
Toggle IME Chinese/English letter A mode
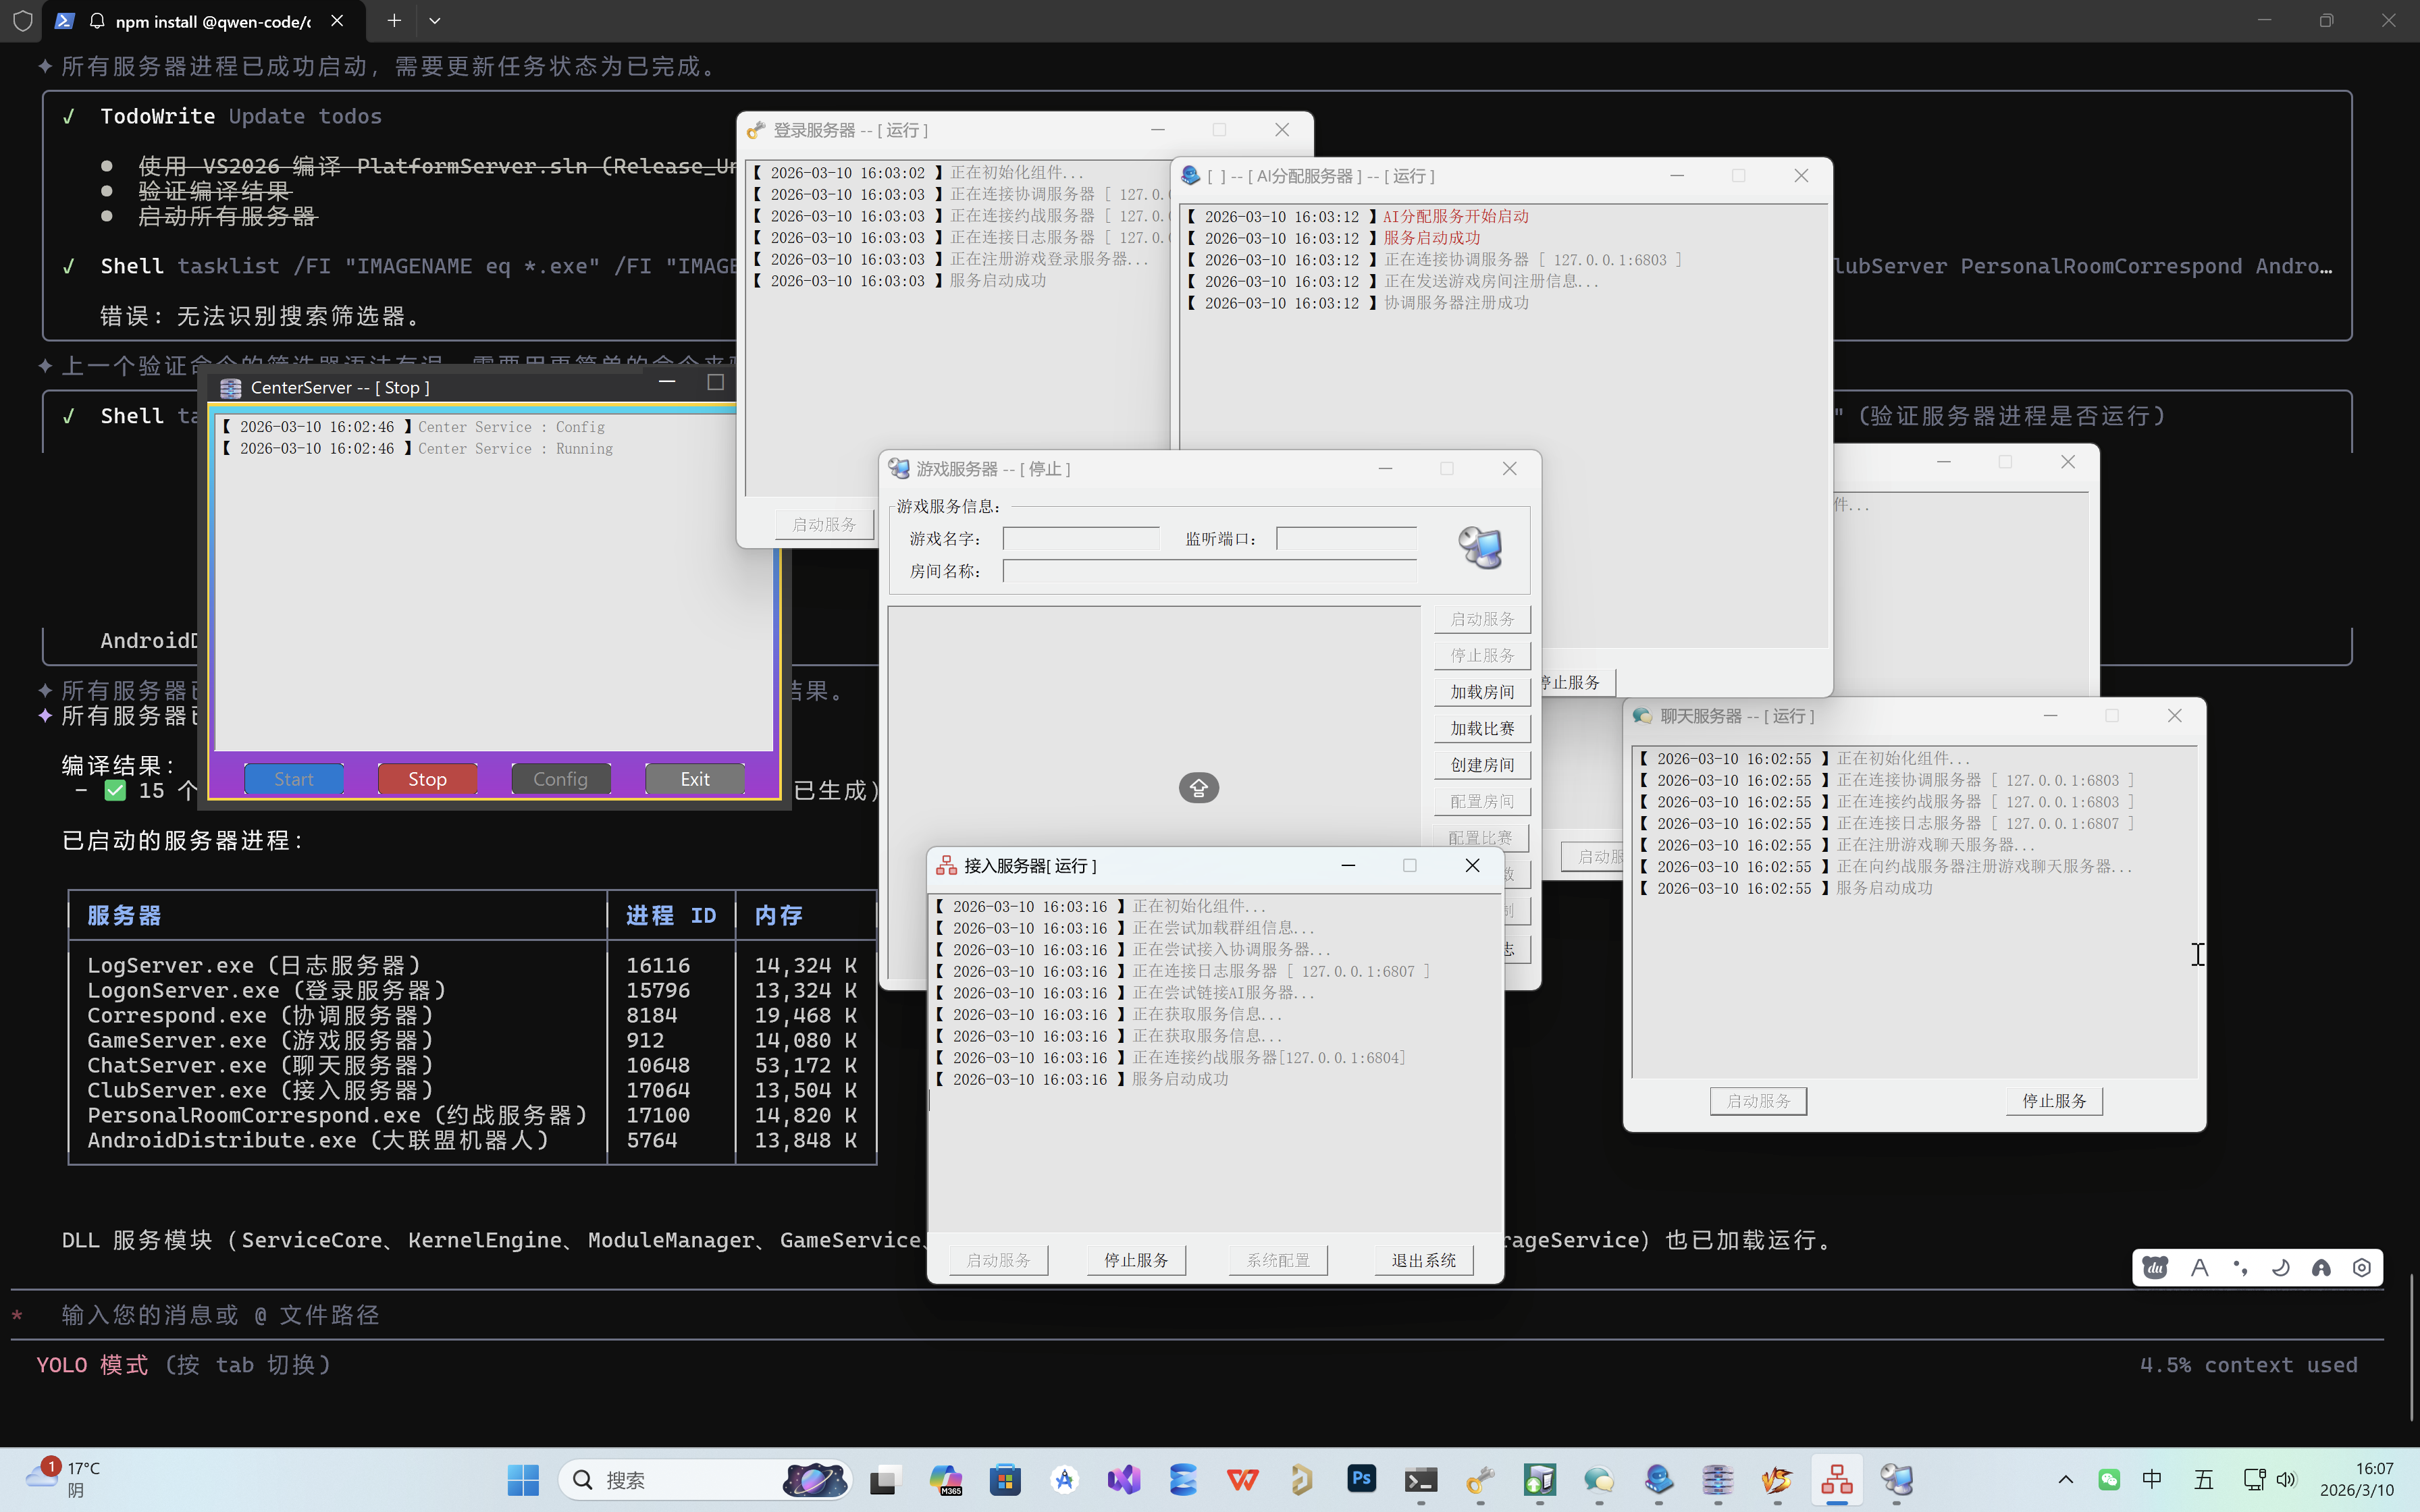pos(2199,1268)
